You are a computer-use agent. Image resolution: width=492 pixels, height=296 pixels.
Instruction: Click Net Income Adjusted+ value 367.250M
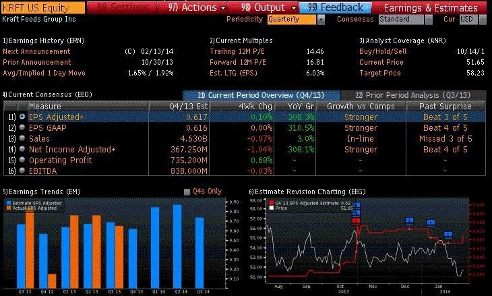coord(189,150)
